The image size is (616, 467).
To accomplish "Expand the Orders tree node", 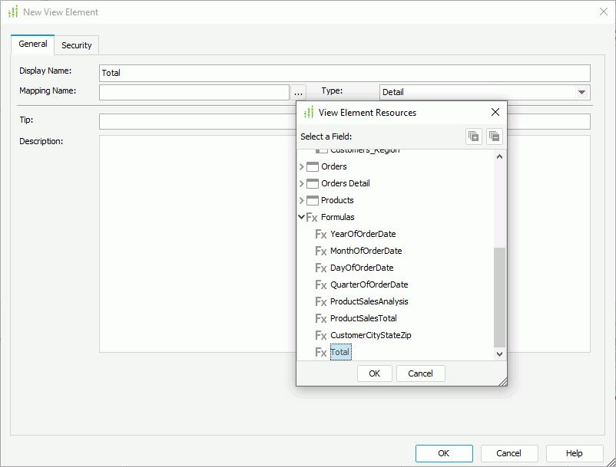I will coord(302,166).
